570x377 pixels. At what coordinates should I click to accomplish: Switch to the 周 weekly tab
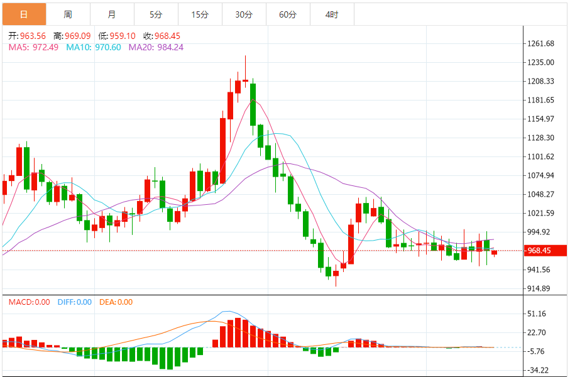(68, 14)
